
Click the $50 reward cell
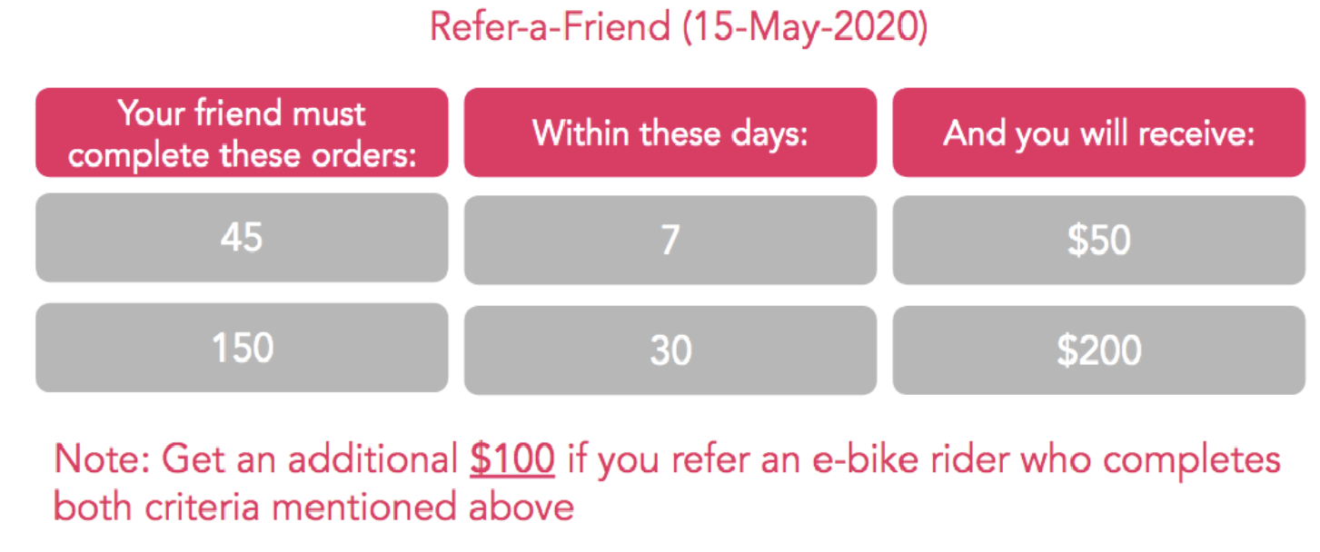(1099, 240)
